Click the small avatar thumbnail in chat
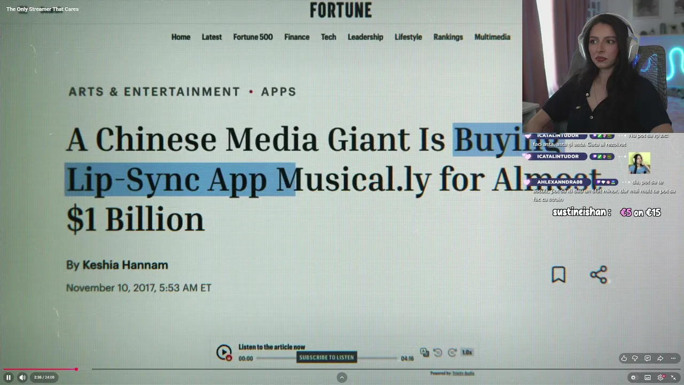Image resolution: width=684 pixels, height=385 pixels. (x=639, y=163)
